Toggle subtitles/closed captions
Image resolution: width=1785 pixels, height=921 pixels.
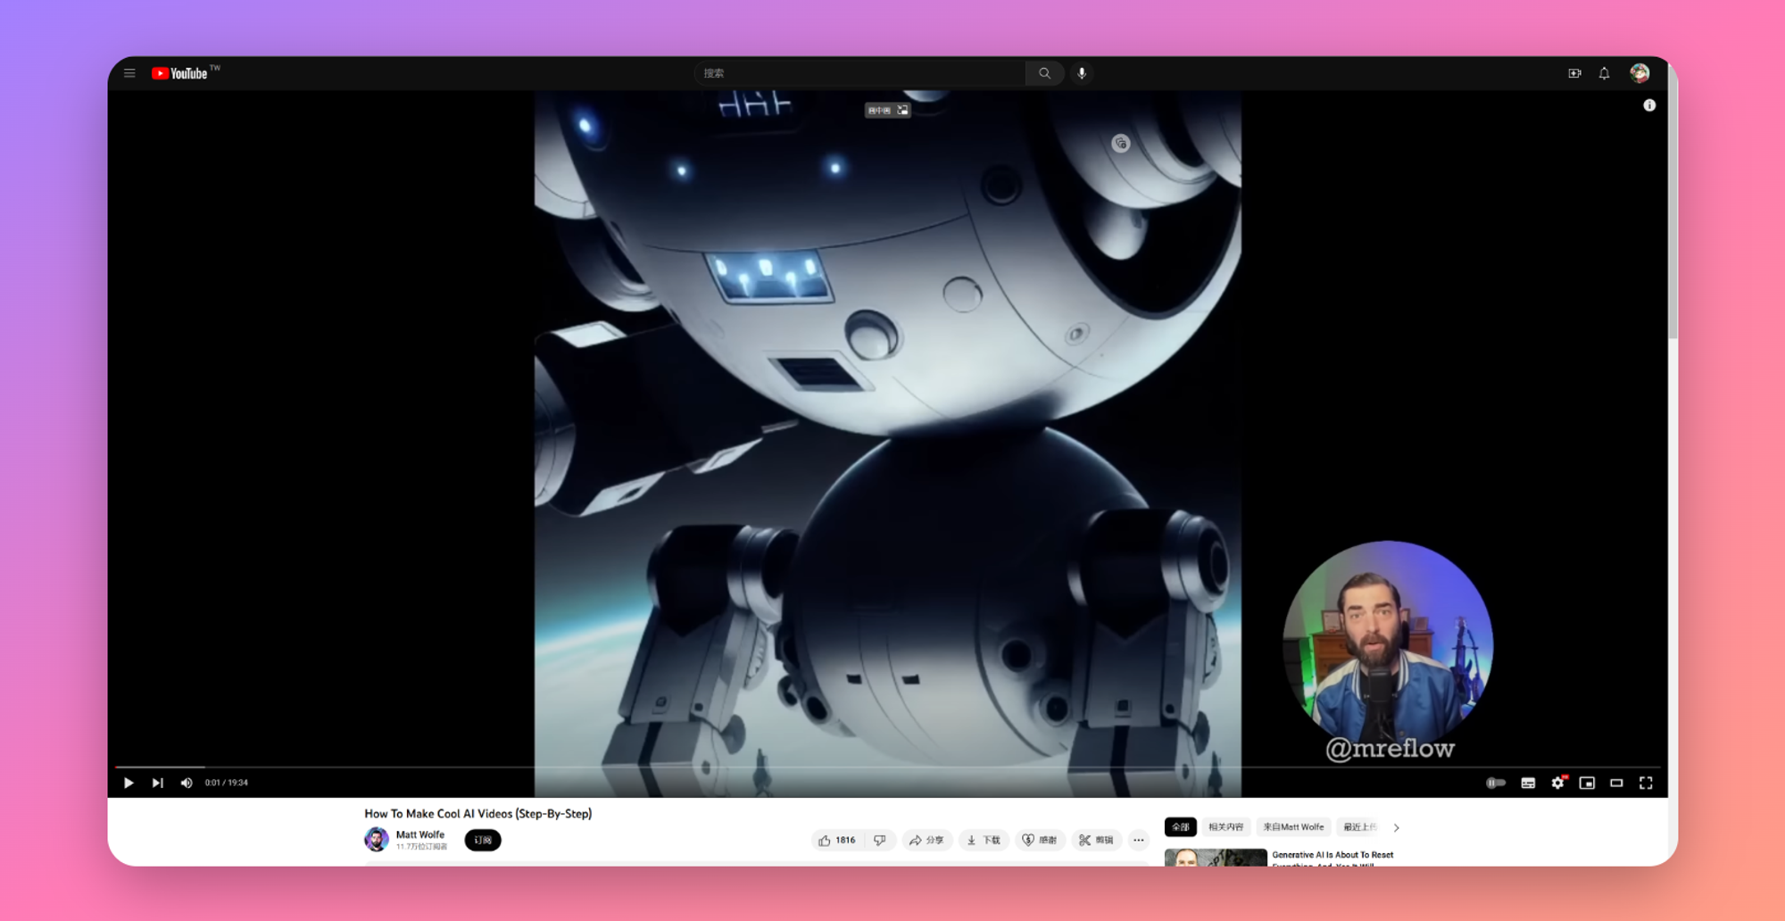[1528, 783]
